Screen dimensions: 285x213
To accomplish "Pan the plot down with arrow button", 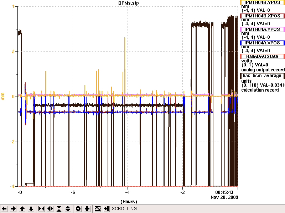I will click(31, 209).
